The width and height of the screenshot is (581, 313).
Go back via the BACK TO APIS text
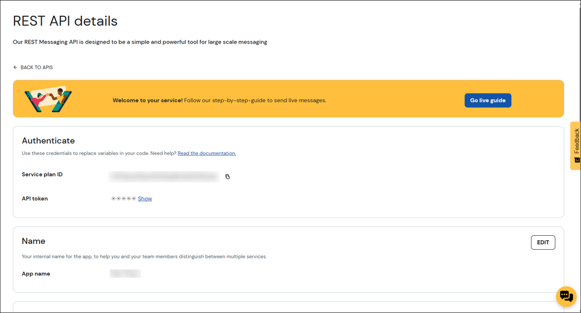[x=37, y=67]
